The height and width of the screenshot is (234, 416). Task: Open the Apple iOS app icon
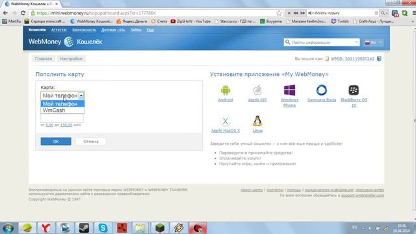(x=257, y=90)
